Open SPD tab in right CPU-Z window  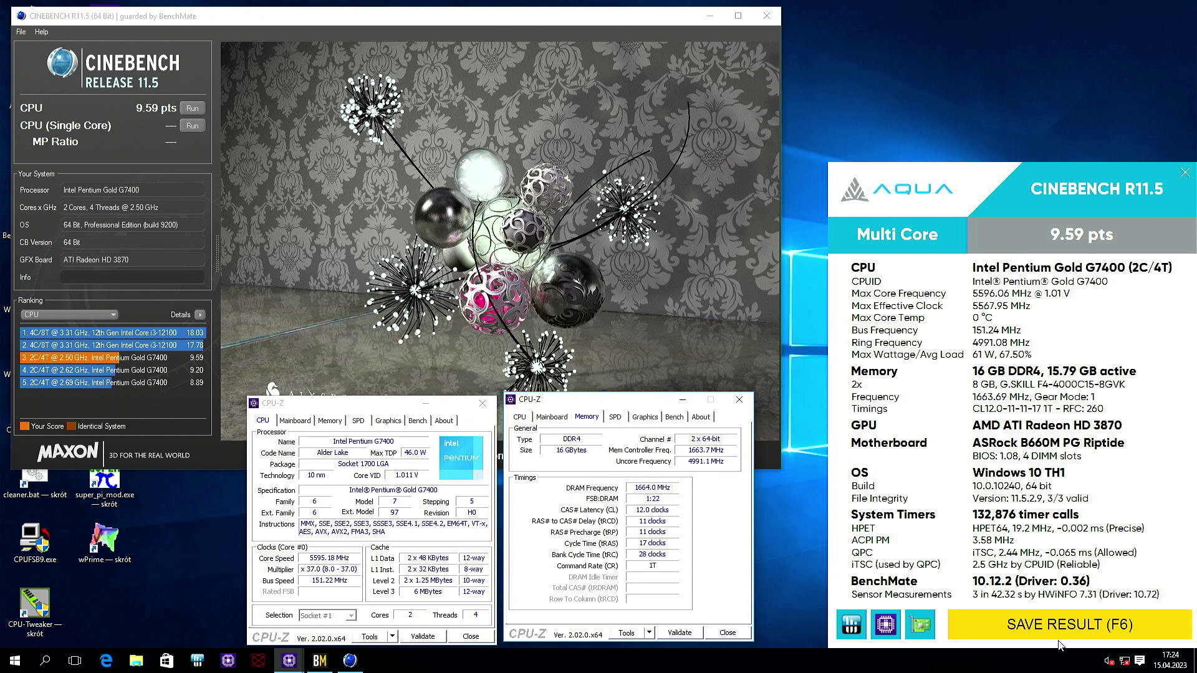coord(615,417)
